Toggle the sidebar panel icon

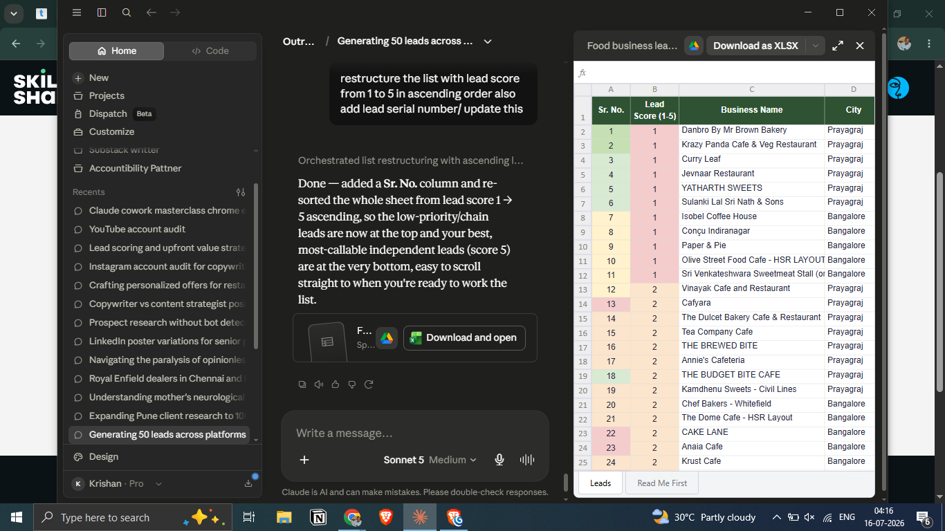point(102,12)
